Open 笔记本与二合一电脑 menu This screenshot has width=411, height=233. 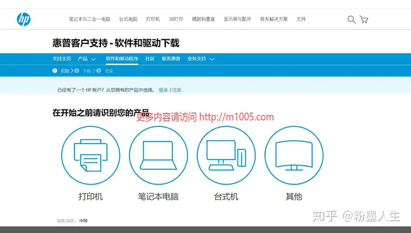(x=90, y=19)
